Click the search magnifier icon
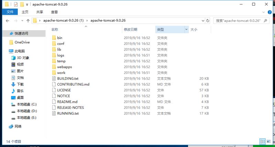This screenshot has height=147, width=275. pos(265,21)
